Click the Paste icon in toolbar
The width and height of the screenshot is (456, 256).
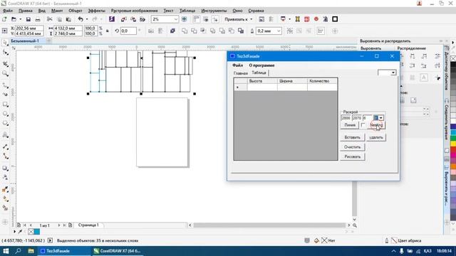click(x=68, y=19)
